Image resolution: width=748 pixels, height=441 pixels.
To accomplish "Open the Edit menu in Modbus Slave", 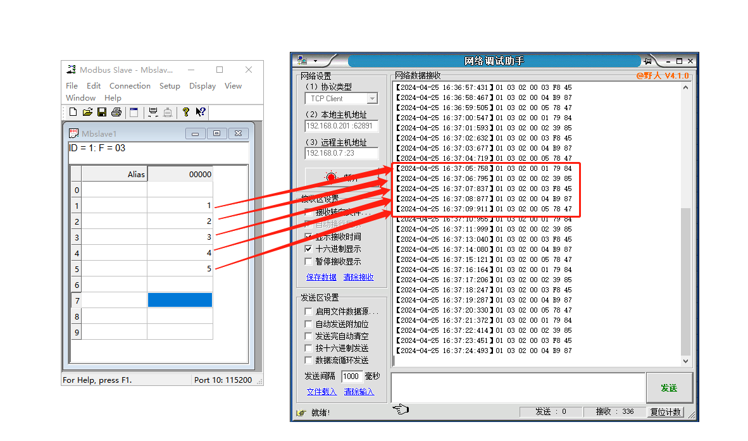I will pos(94,86).
